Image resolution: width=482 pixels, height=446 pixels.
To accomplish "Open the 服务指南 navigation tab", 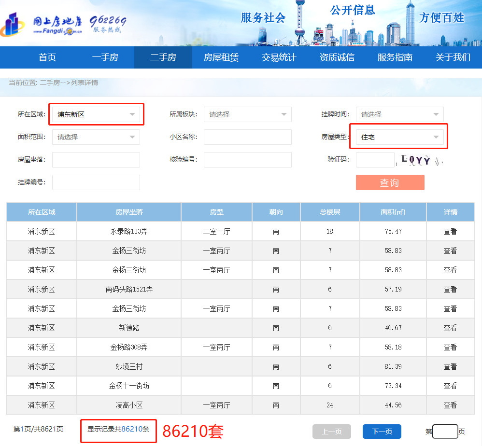I will click(395, 57).
